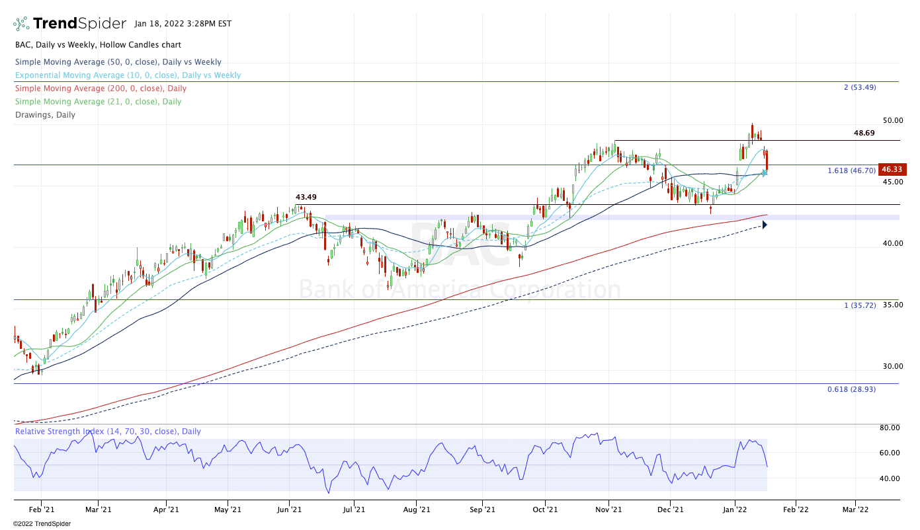Image resolution: width=920 pixels, height=530 pixels.
Task: Click the 45.00 price axis label
Action: [892, 182]
